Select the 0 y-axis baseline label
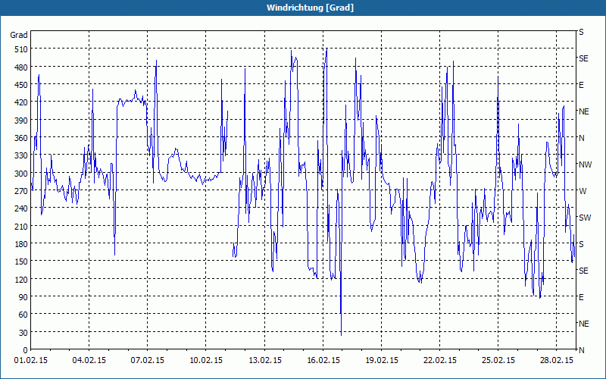This screenshot has height=379, width=606. pos(26,350)
